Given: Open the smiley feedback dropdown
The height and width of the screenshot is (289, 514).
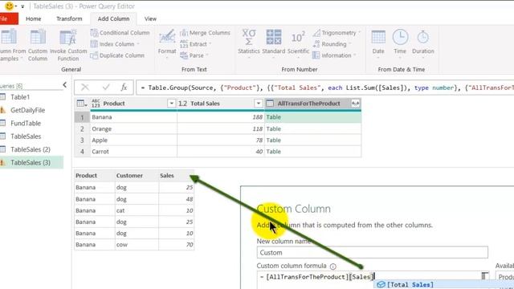Looking at the screenshot, I should click(x=16, y=6).
